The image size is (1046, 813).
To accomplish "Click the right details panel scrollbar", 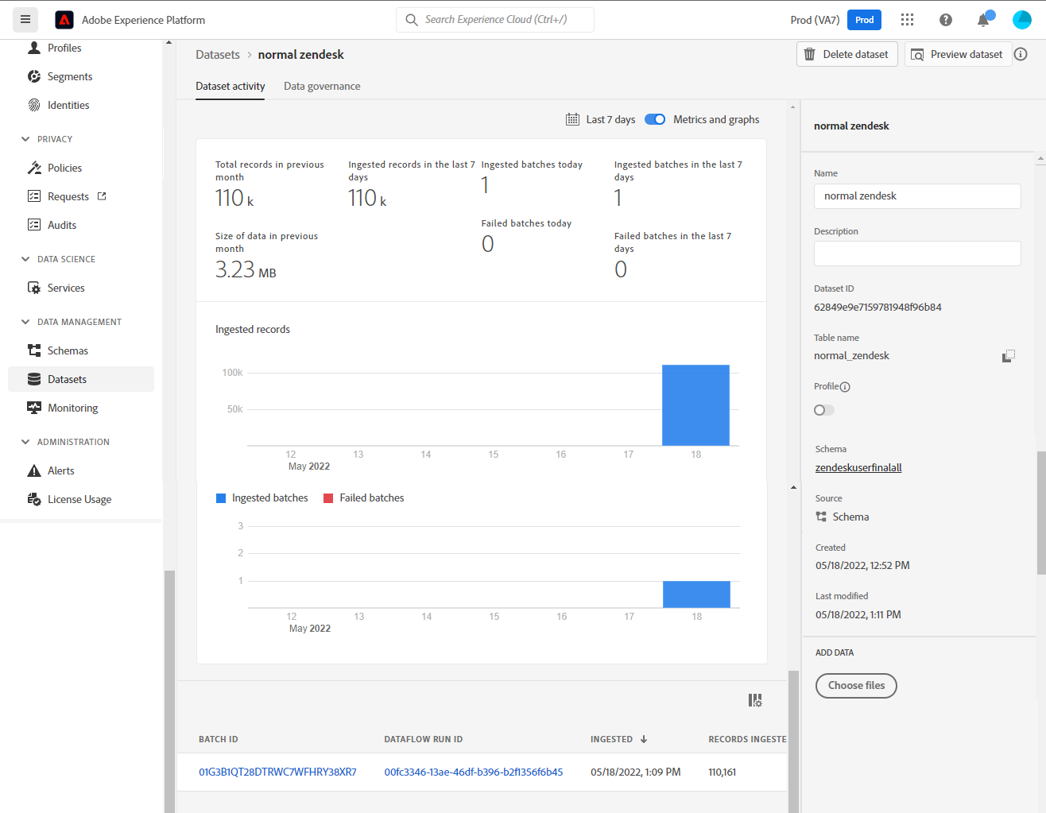I will [x=1041, y=513].
